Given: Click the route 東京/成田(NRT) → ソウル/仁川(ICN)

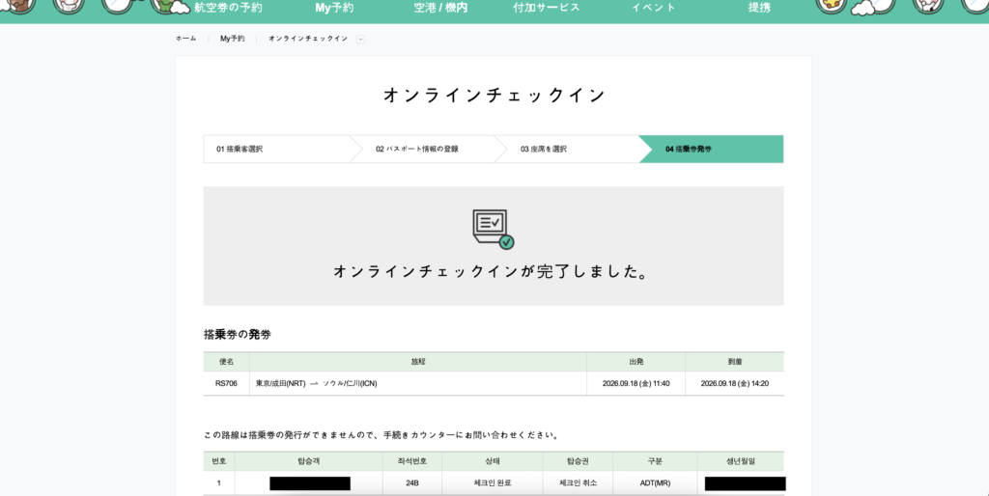Looking at the screenshot, I should point(317,383).
